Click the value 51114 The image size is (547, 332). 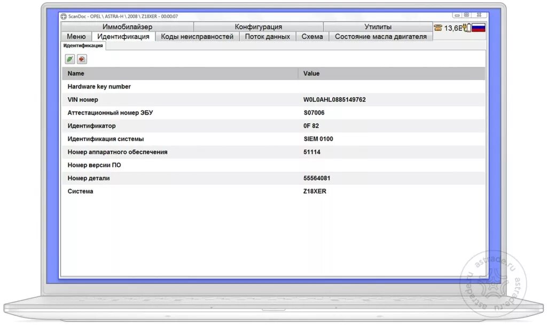coord(312,152)
